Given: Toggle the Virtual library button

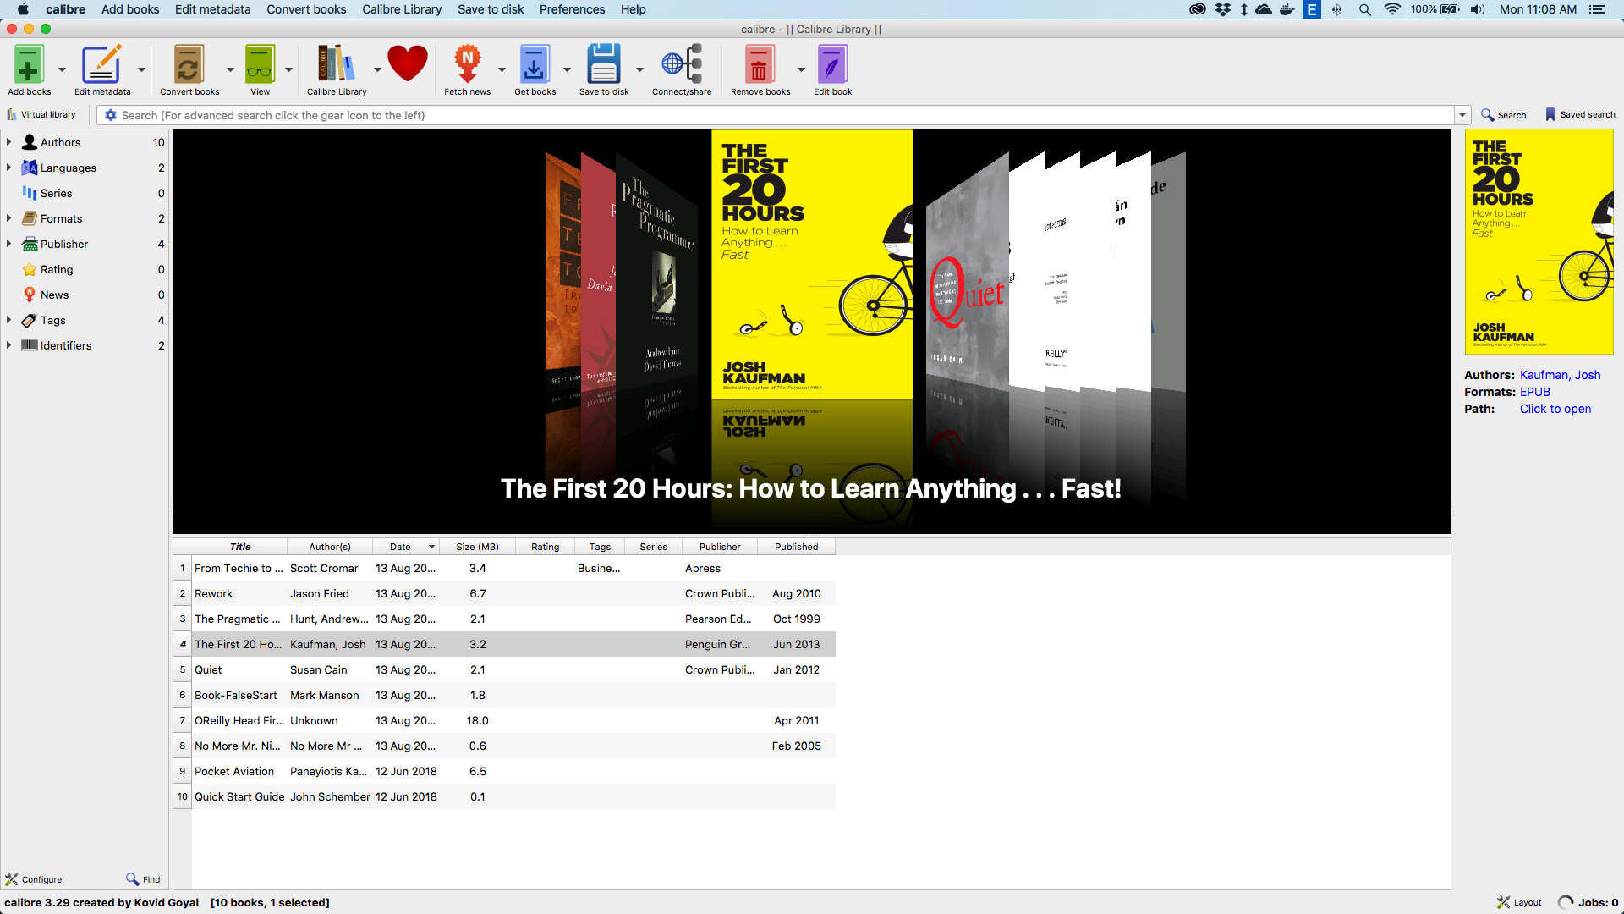Looking at the screenshot, I should [x=41, y=115].
